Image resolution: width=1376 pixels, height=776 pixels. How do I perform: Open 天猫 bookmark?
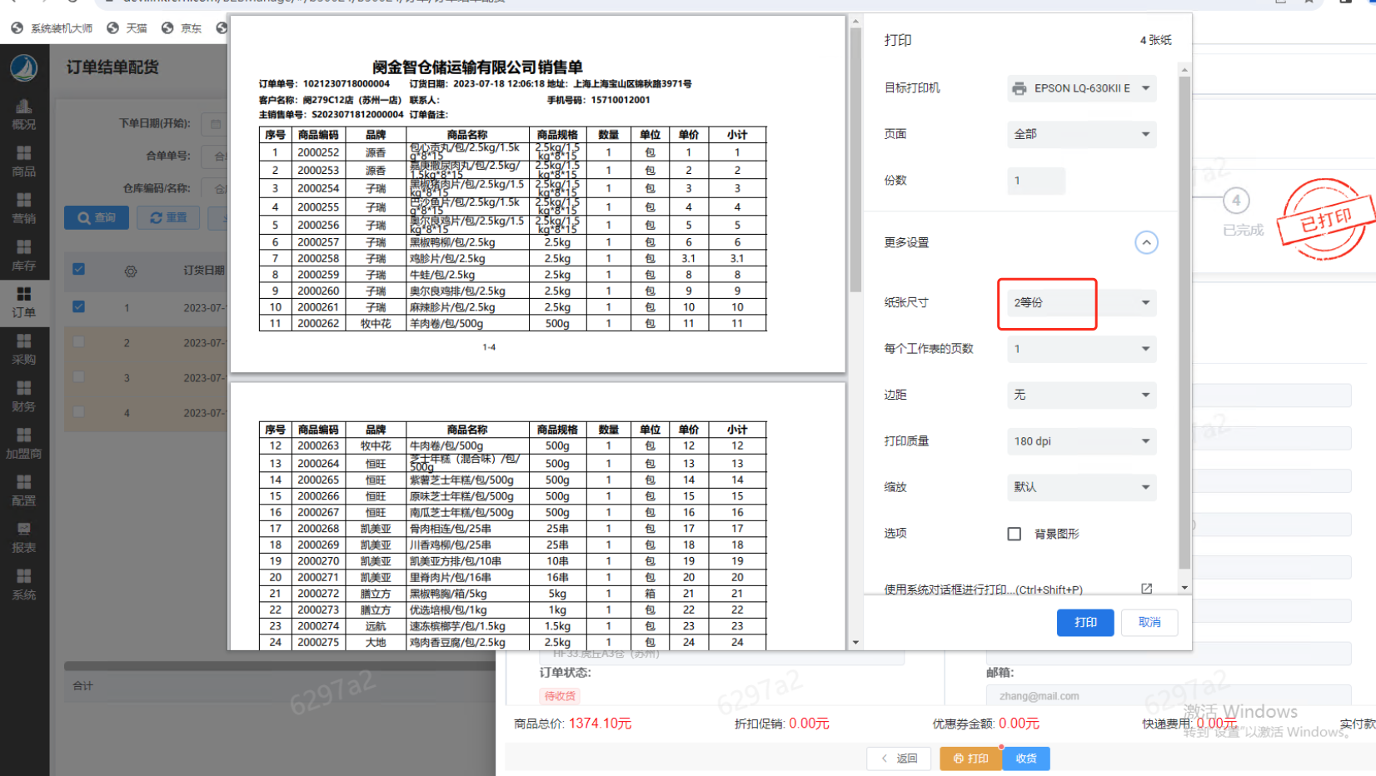tap(127, 28)
